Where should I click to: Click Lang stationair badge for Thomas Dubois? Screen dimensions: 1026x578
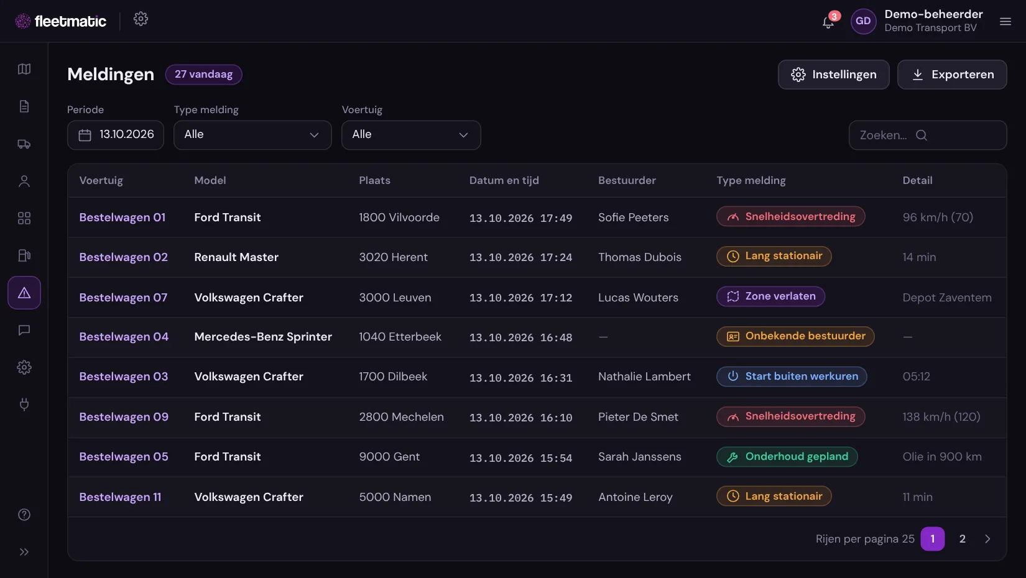coord(774,256)
